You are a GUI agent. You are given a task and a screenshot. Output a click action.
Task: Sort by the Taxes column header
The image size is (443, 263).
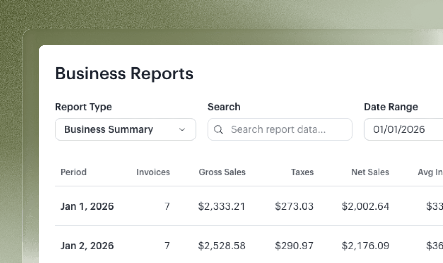point(302,172)
